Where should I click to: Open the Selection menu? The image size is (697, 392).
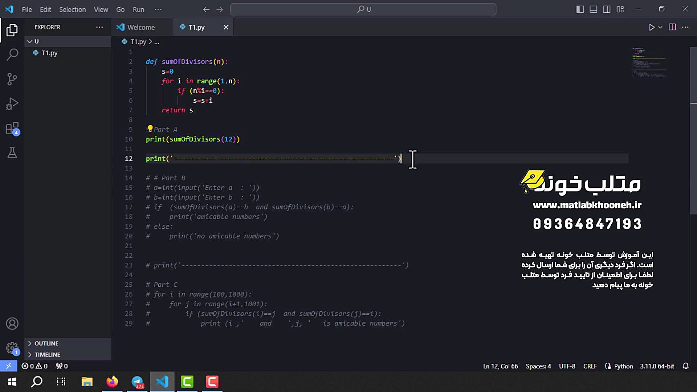pyautogui.click(x=73, y=9)
